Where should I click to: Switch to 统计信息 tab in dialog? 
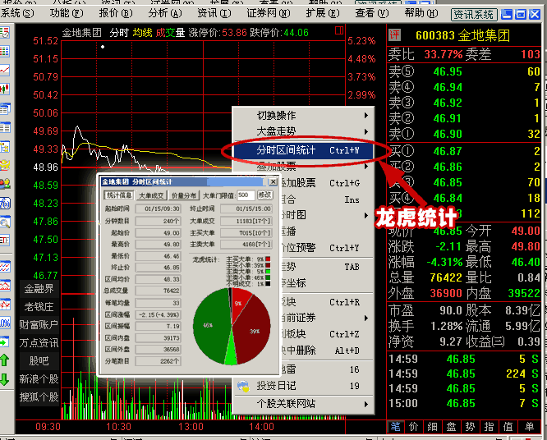pos(118,195)
